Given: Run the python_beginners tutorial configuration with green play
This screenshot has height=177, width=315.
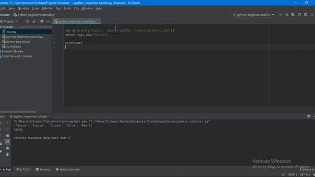Looking at the screenshot, I should click(x=281, y=15).
